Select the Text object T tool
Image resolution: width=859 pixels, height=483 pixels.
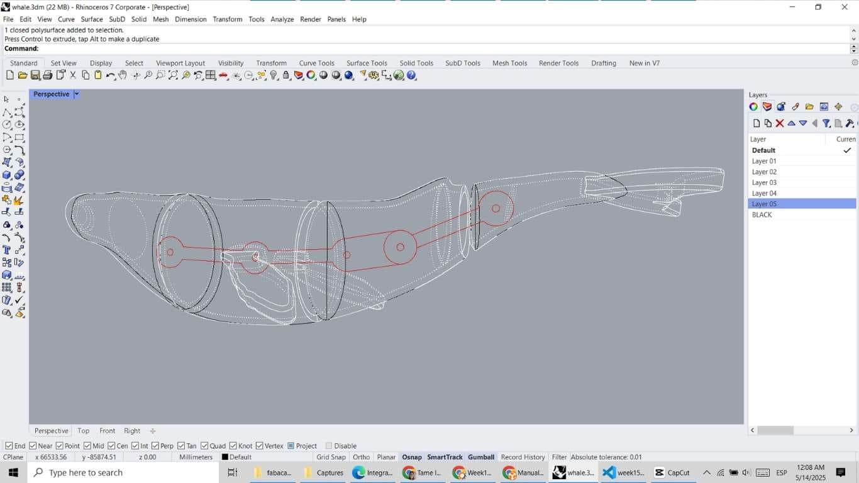7,250
